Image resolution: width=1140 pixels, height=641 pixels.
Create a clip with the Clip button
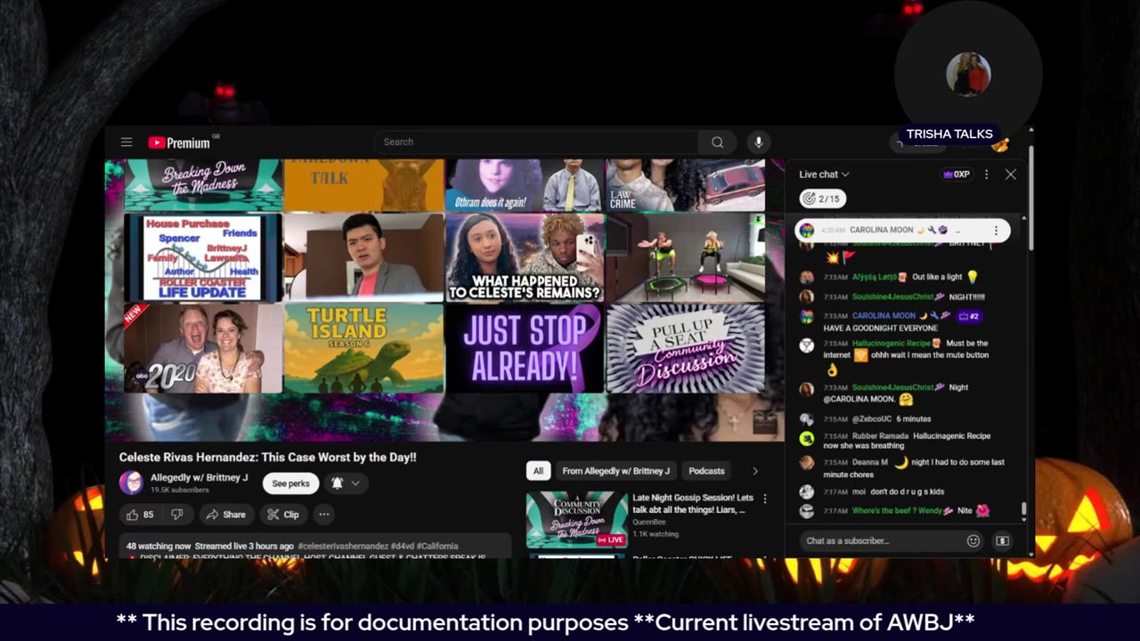point(283,515)
